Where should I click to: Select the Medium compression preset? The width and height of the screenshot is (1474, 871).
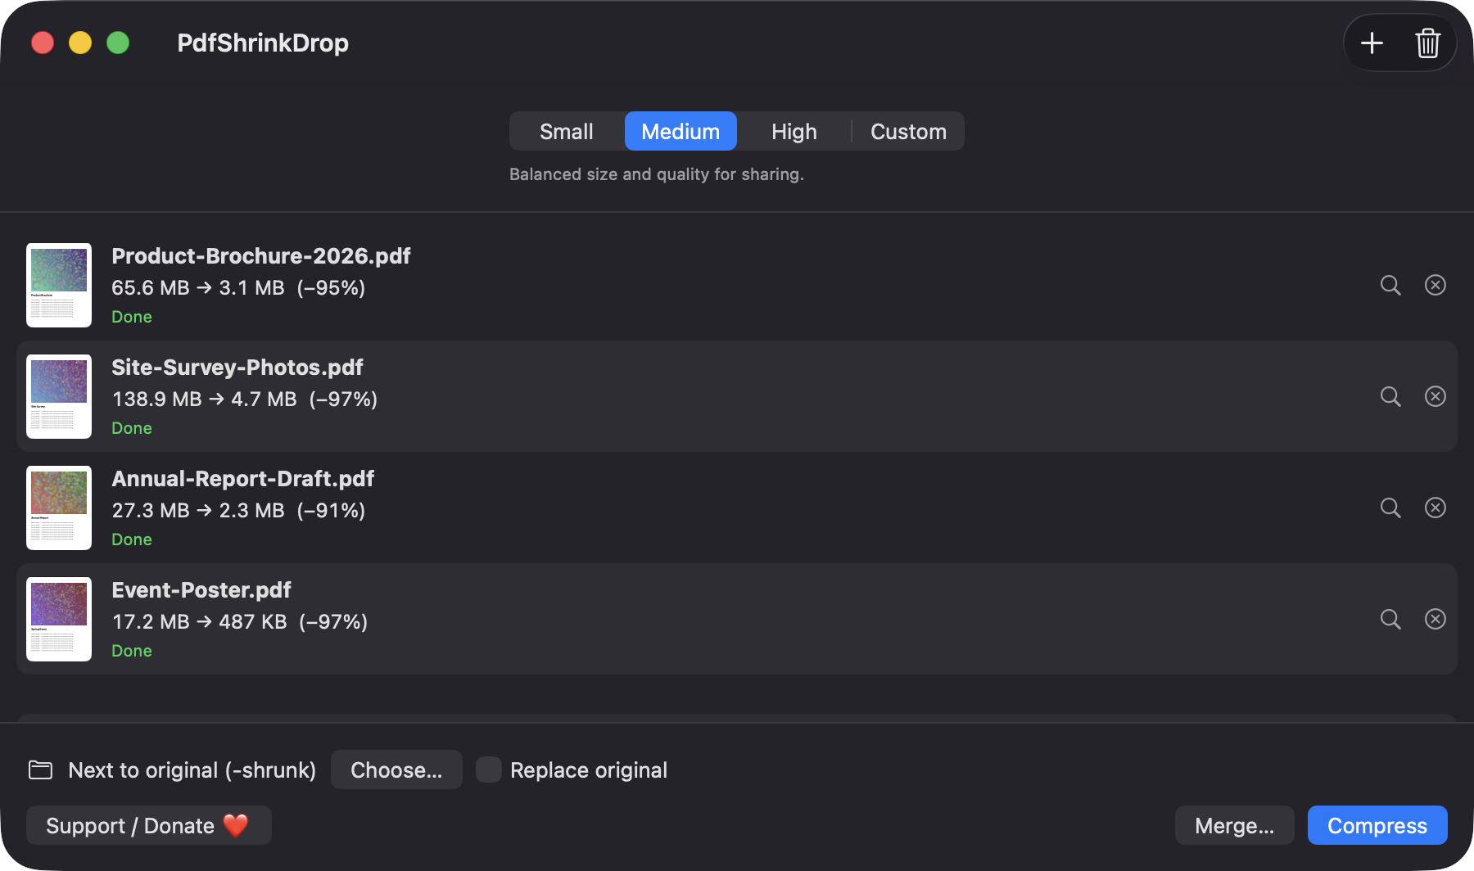(x=680, y=131)
